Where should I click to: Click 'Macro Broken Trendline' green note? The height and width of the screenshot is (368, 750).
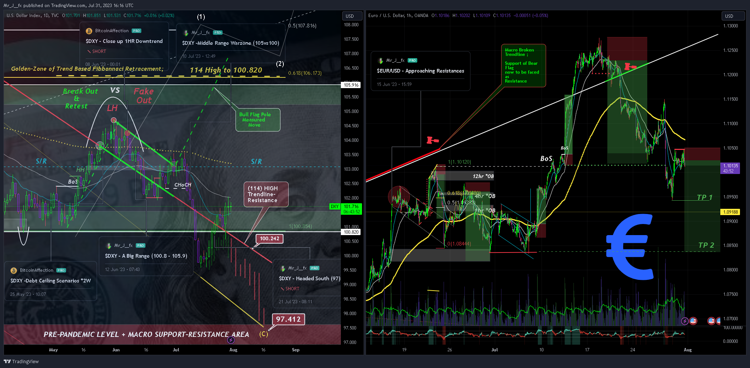523,66
